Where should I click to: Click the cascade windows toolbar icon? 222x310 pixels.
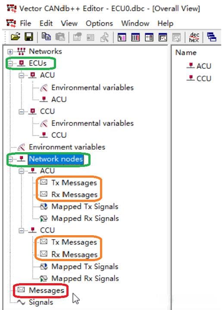[212, 37]
